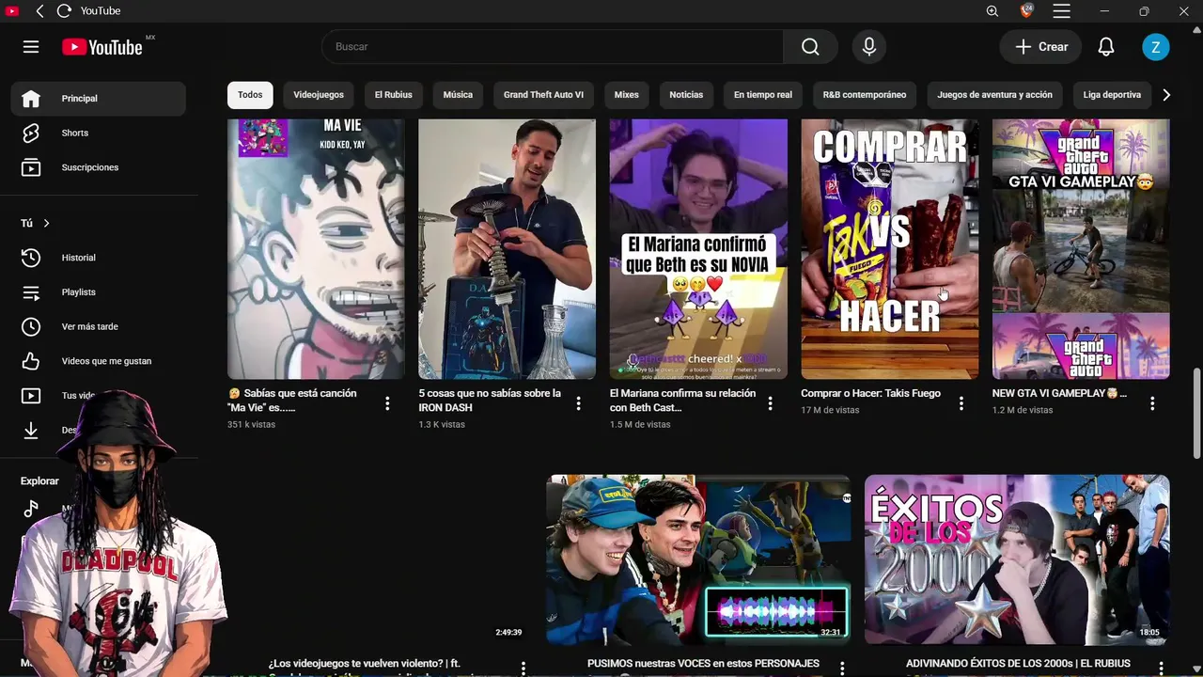This screenshot has height=677, width=1203.
Task: Open the account avatar menu
Action: coord(1156,47)
